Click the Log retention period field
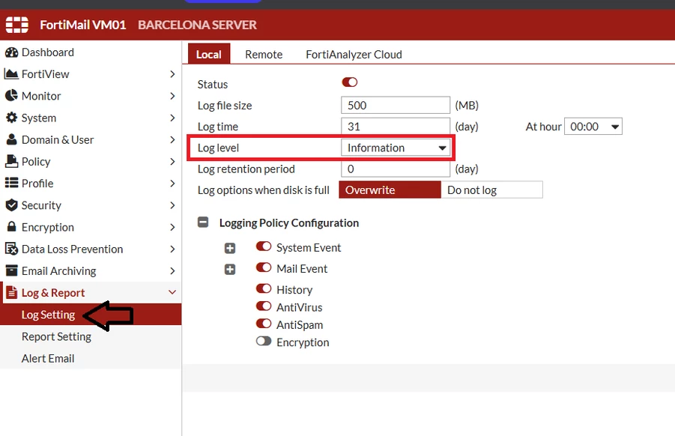Viewport: 675px width, 436px height. point(396,169)
